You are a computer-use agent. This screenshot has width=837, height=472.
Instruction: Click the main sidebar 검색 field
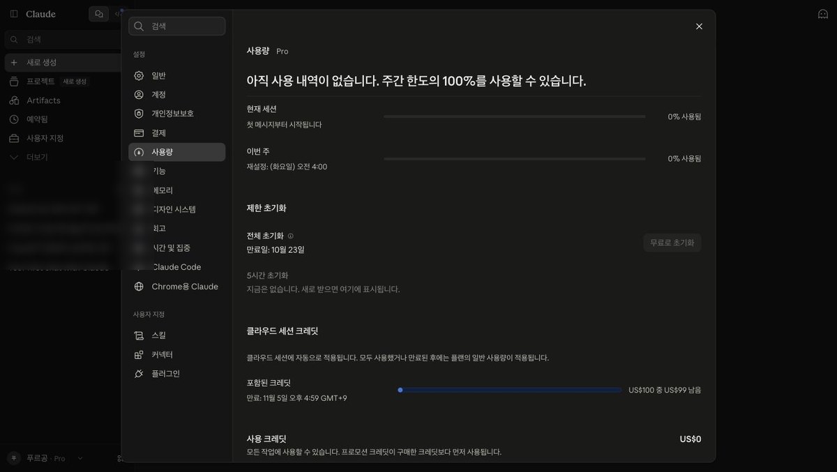[x=63, y=40]
